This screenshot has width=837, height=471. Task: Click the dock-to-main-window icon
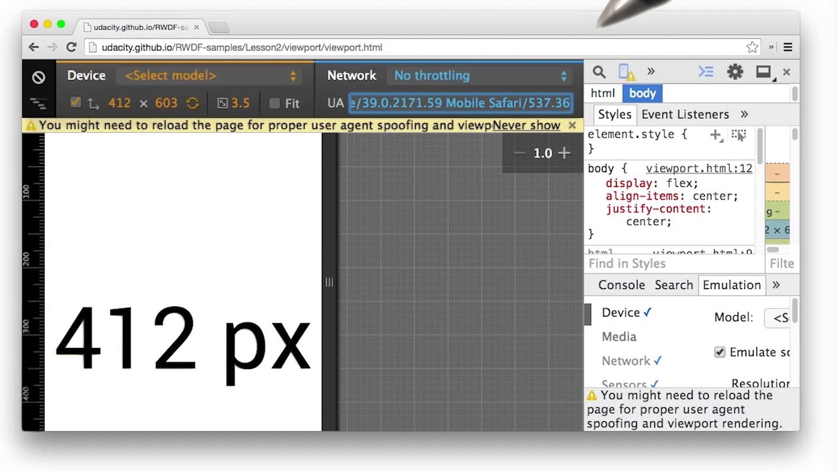tap(764, 72)
